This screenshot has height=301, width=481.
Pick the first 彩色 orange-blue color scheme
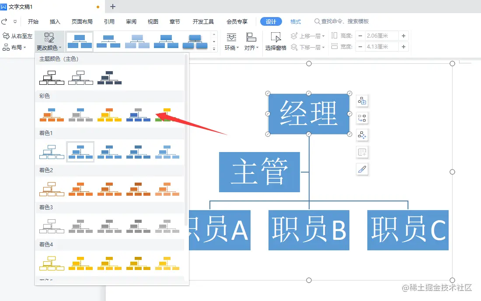click(x=52, y=114)
